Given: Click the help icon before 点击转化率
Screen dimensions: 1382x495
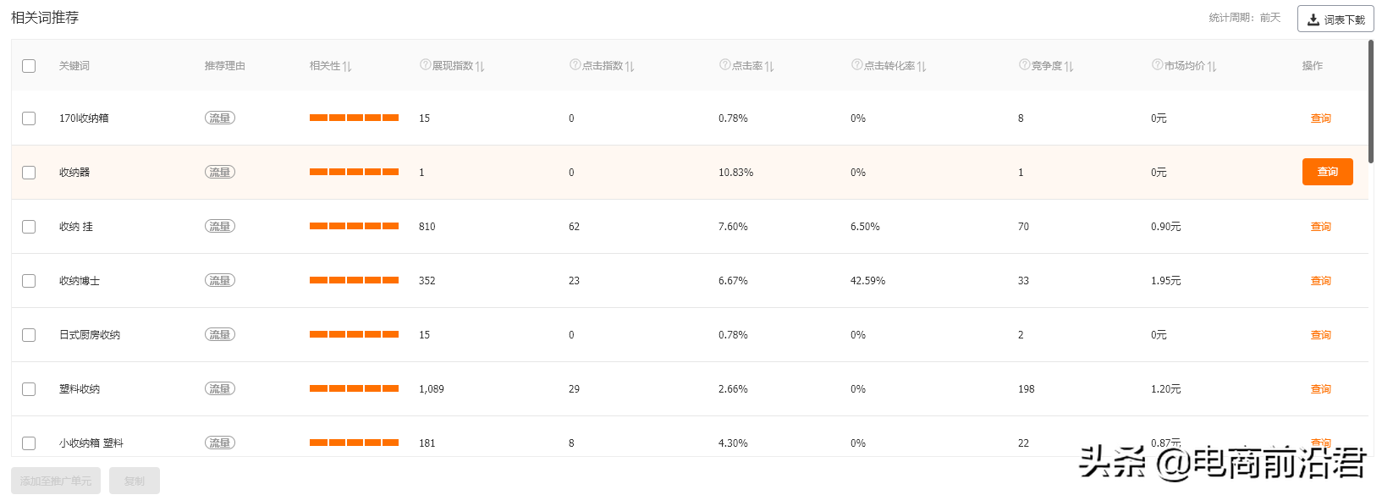Looking at the screenshot, I should 856,65.
